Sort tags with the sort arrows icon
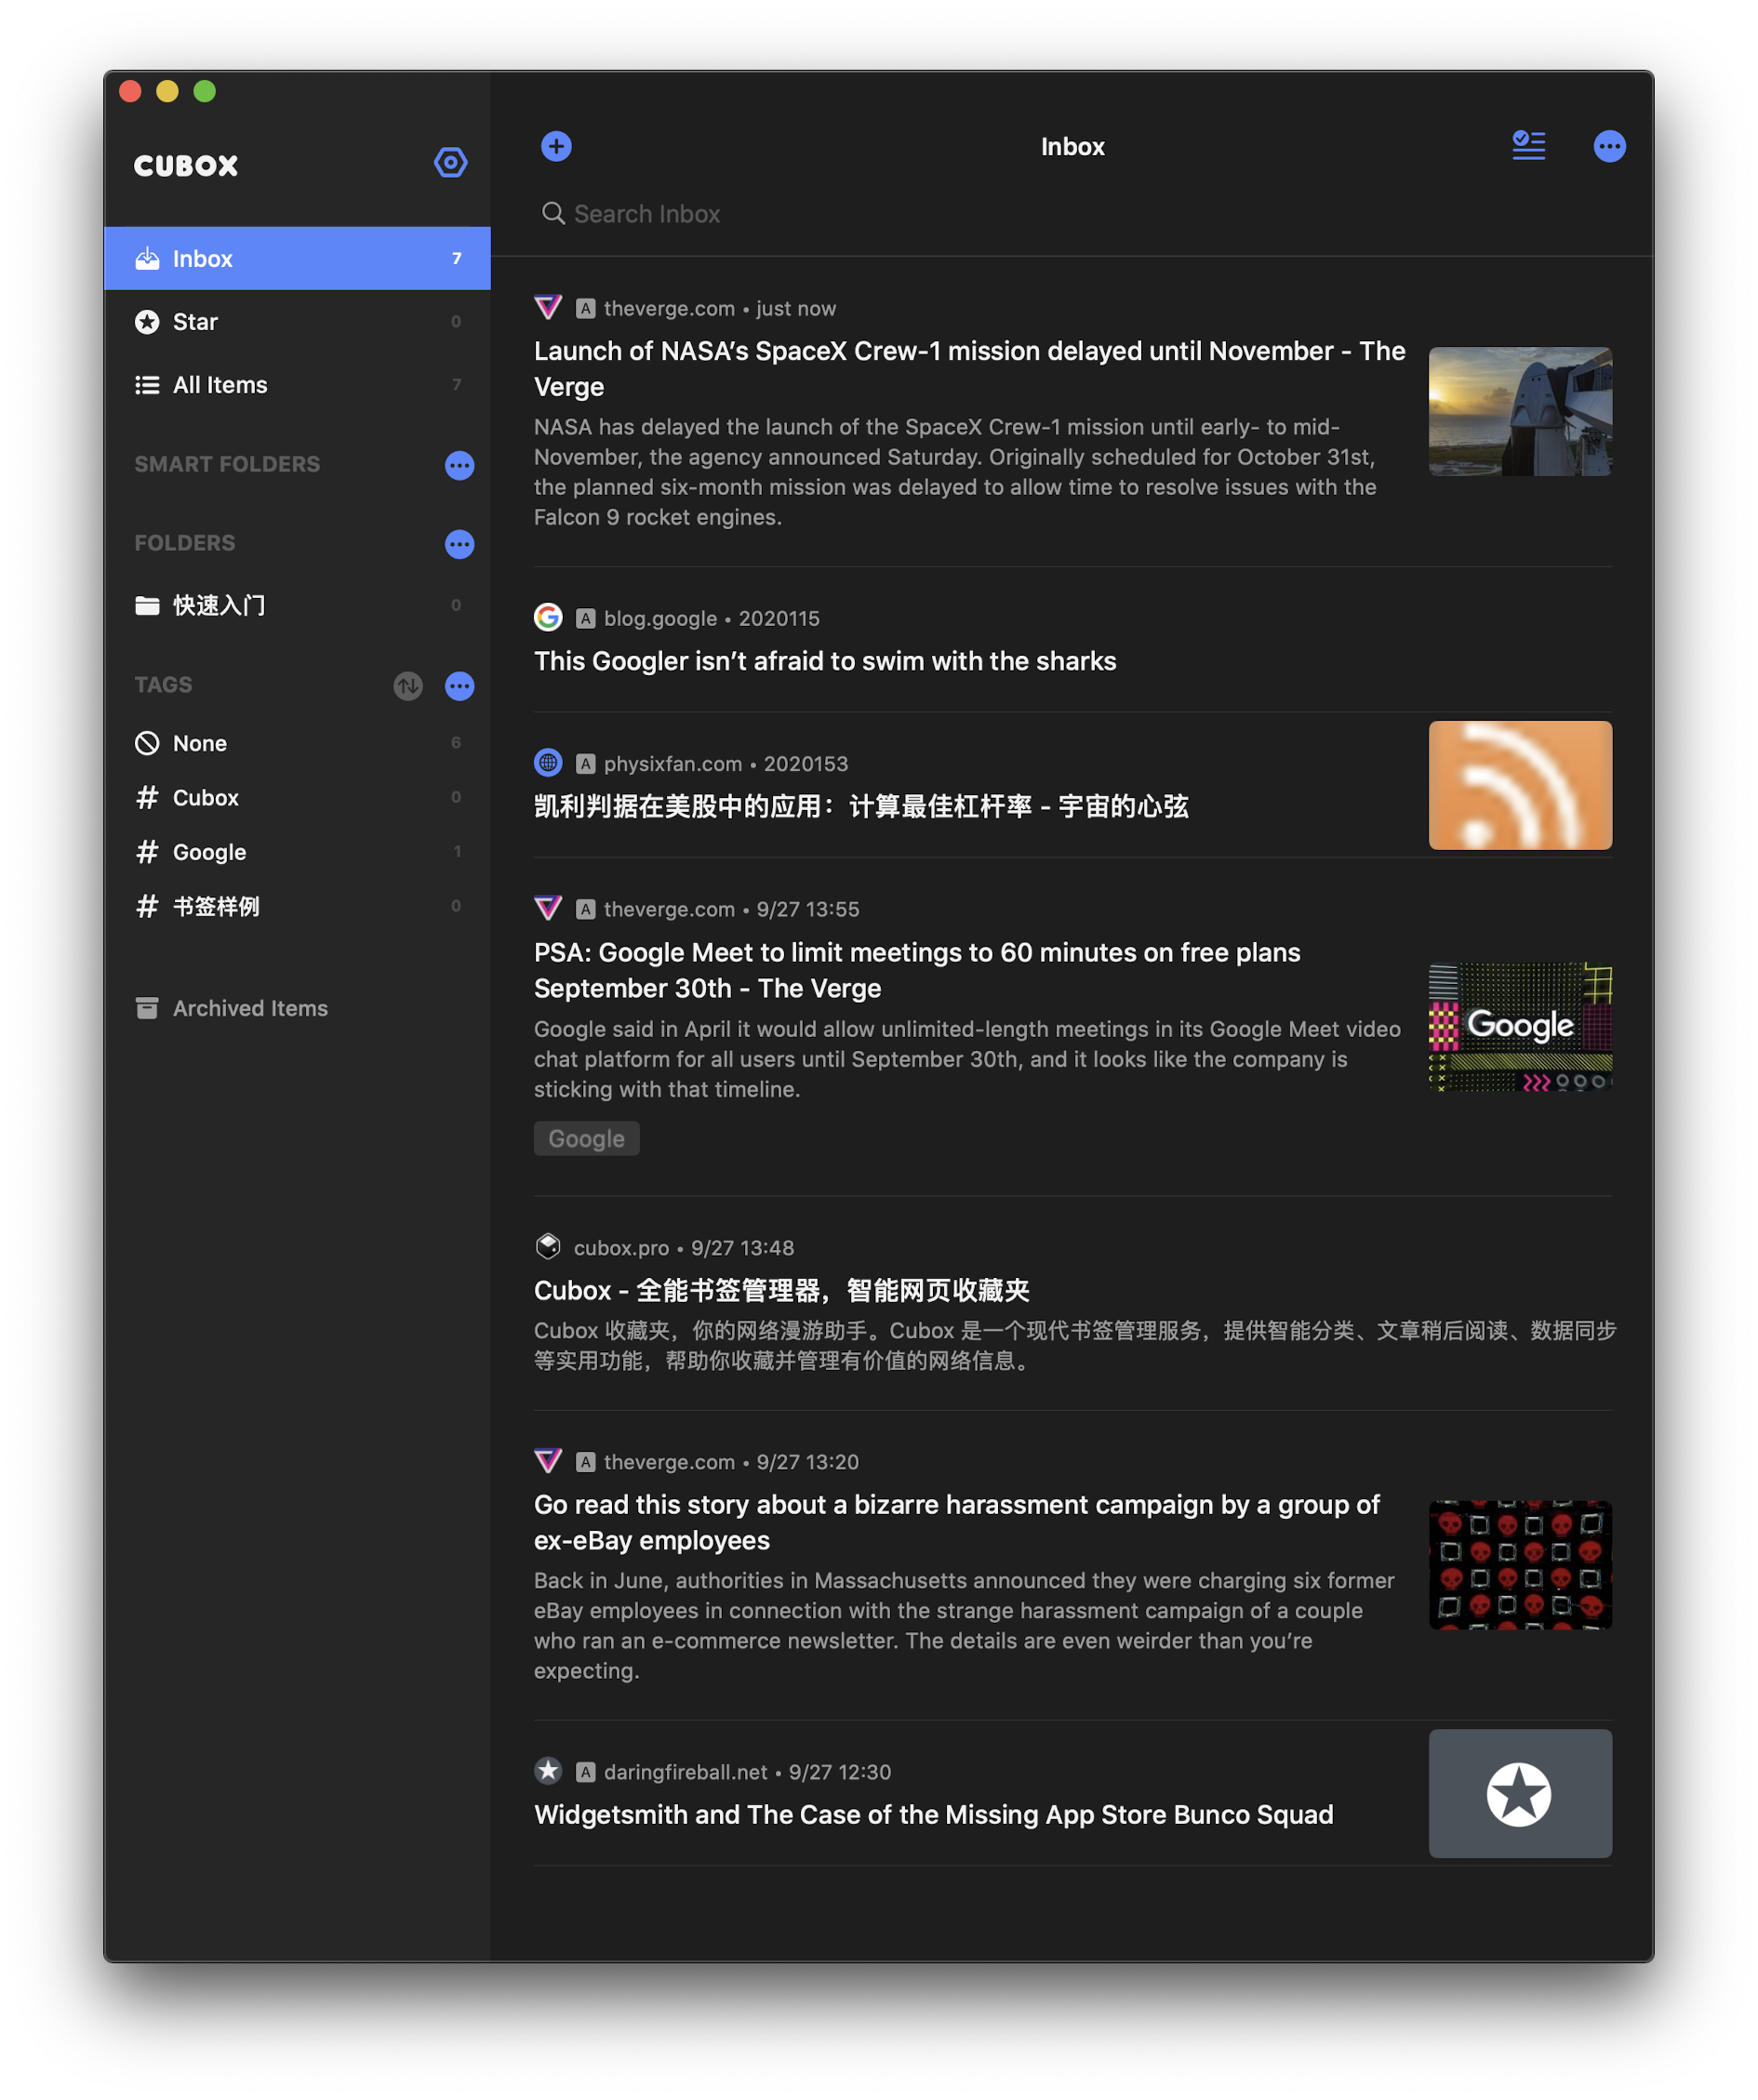 (408, 686)
